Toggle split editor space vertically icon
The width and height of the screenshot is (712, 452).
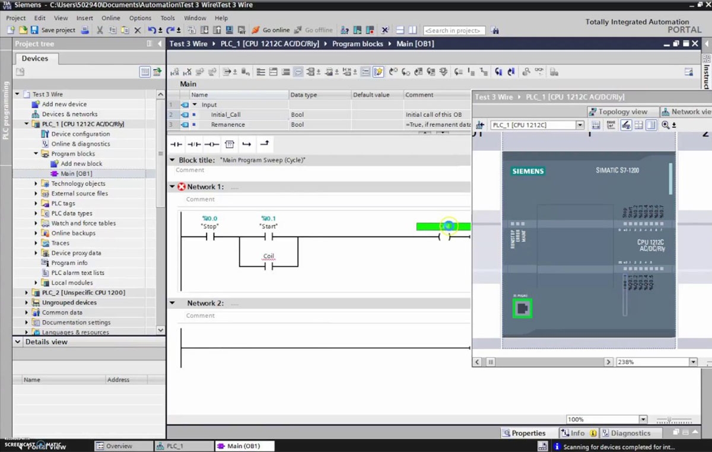click(413, 30)
